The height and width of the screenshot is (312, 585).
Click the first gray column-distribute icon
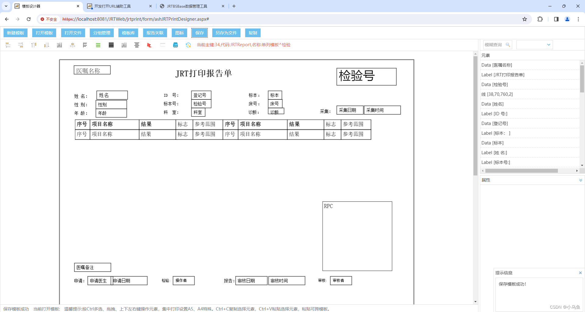coord(59,45)
